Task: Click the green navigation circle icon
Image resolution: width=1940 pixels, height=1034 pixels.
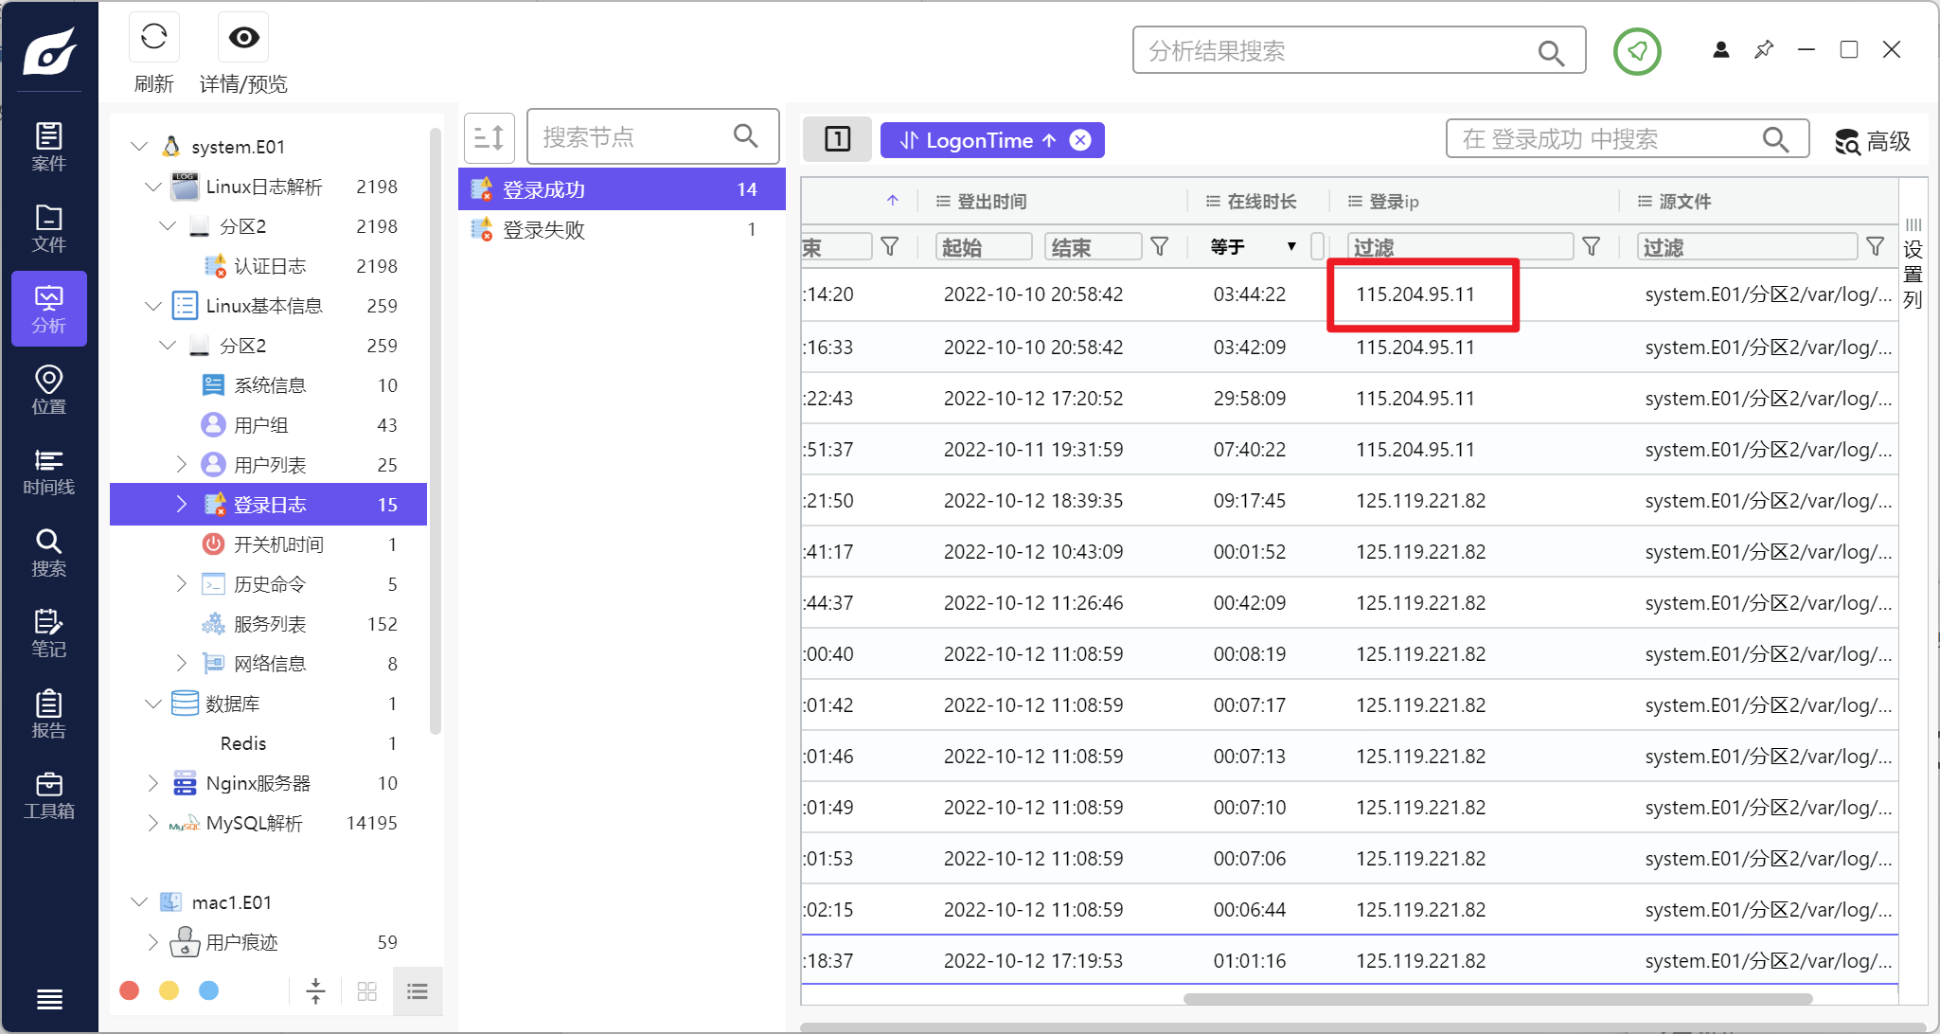Action: (x=1637, y=51)
